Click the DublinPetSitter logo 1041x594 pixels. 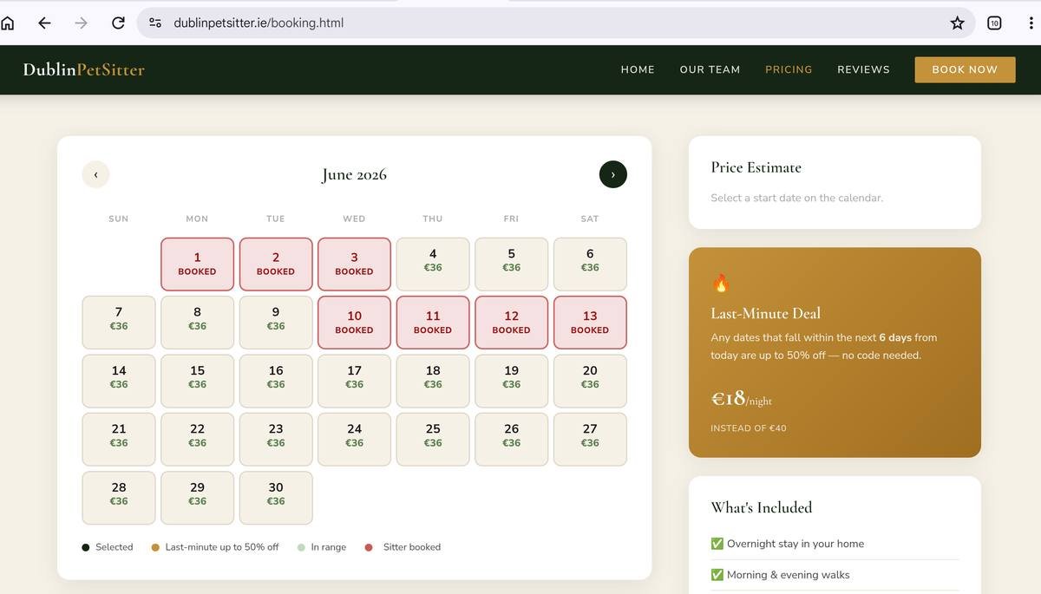(84, 69)
